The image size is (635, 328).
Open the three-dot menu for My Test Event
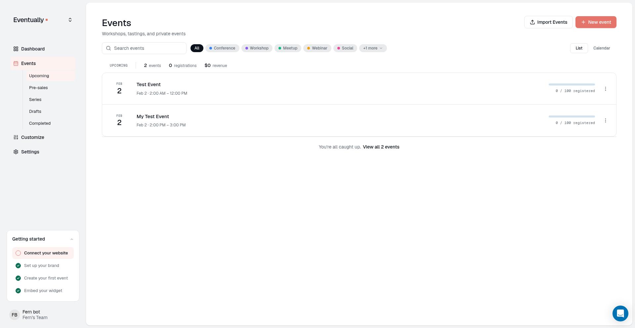point(606,120)
